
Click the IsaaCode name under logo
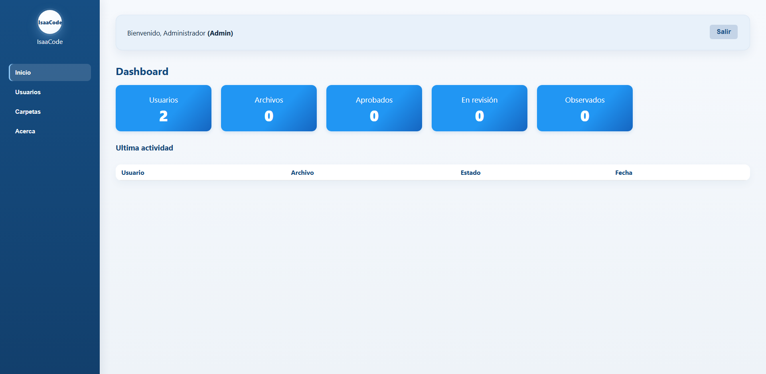click(50, 42)
